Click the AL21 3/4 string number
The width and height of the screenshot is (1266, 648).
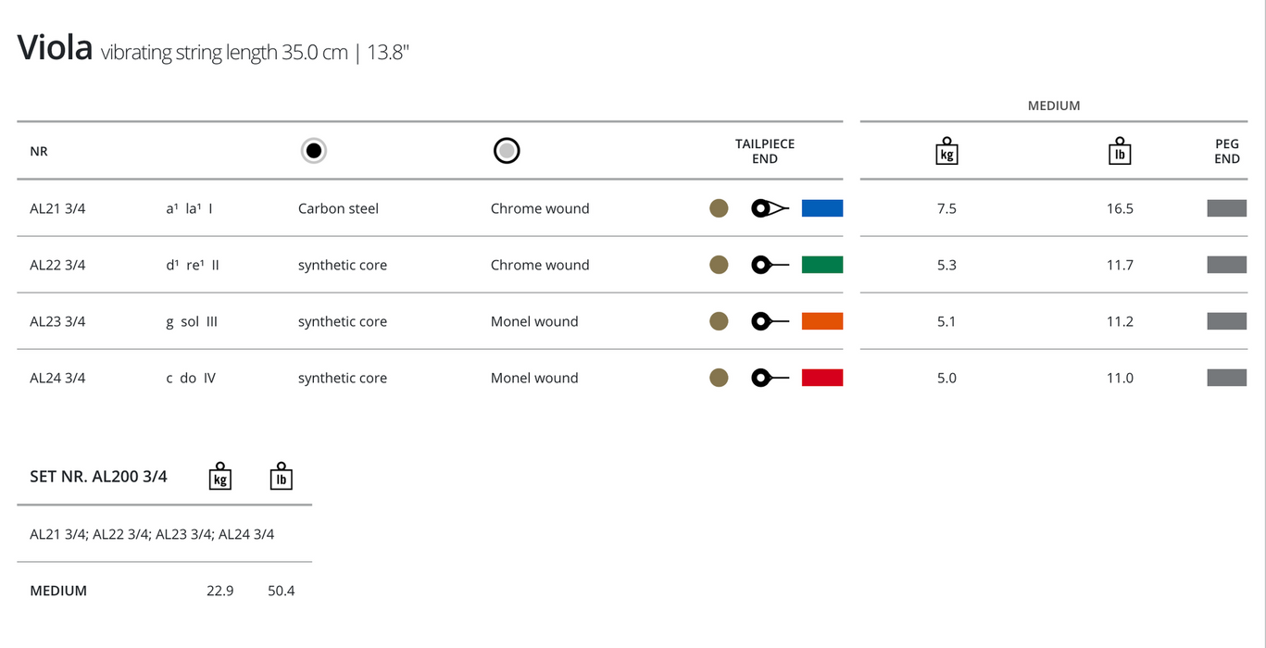click(57, 209)
